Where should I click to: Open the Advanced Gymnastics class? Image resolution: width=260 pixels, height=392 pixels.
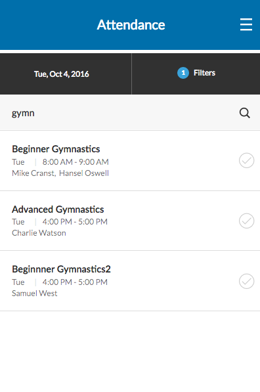130,221
